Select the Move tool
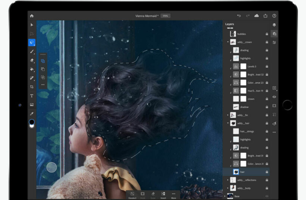Viewport: 306px width, 200px height. coord(32,25)
